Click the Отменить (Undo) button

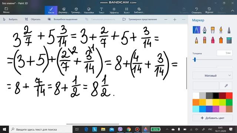coord(197,10)
